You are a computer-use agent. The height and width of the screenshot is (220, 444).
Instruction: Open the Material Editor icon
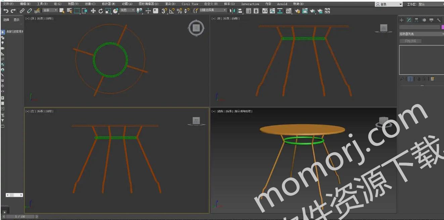pyautogui.click(x=288, y=11)
